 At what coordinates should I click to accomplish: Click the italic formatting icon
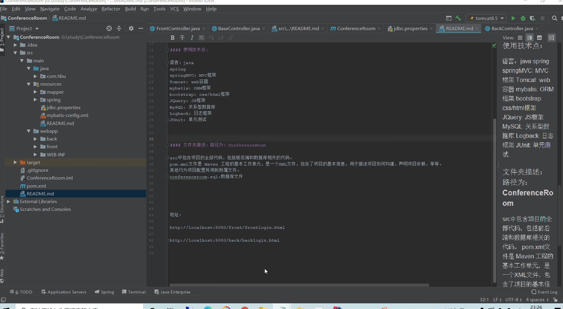click(192, 38)
